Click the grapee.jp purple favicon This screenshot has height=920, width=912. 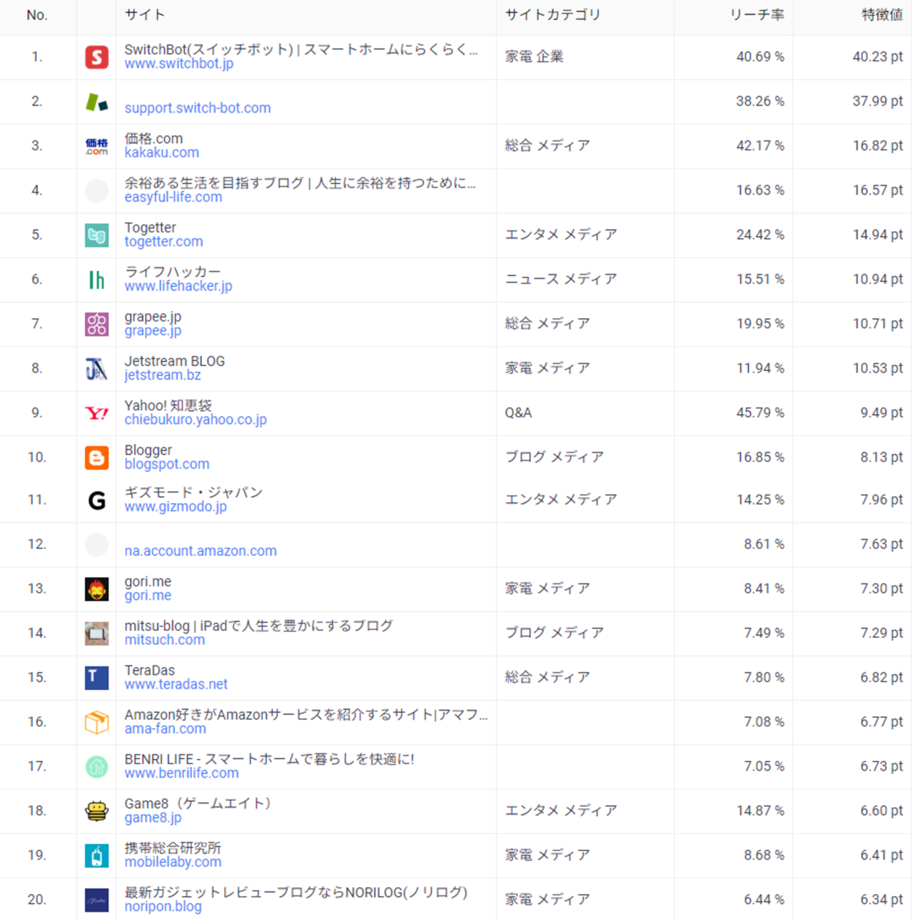[x=97, y=324]
